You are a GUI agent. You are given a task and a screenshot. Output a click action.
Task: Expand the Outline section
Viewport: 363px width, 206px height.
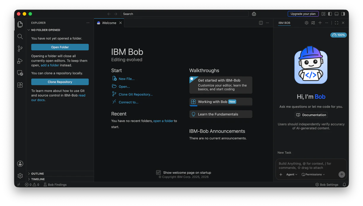click(60, 174)
